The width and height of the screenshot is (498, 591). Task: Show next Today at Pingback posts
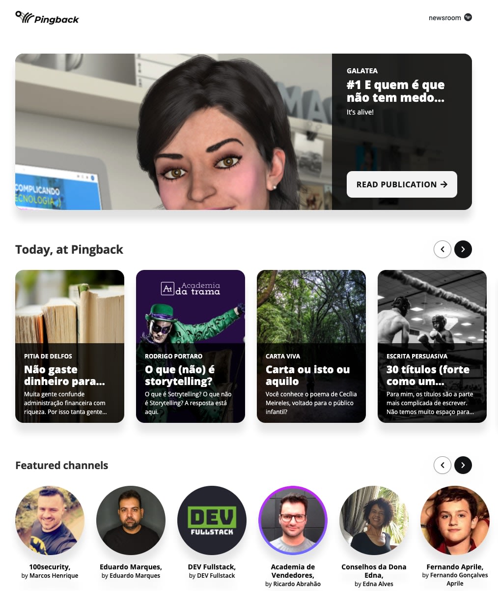463,249
